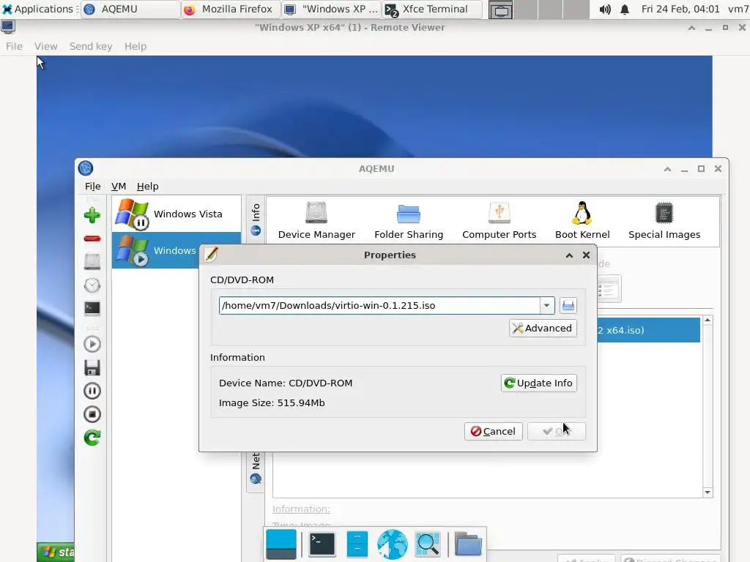Click the clock icon in AQEMU sidebar
This screenshot has width=750, height=562.
point(92,285)
